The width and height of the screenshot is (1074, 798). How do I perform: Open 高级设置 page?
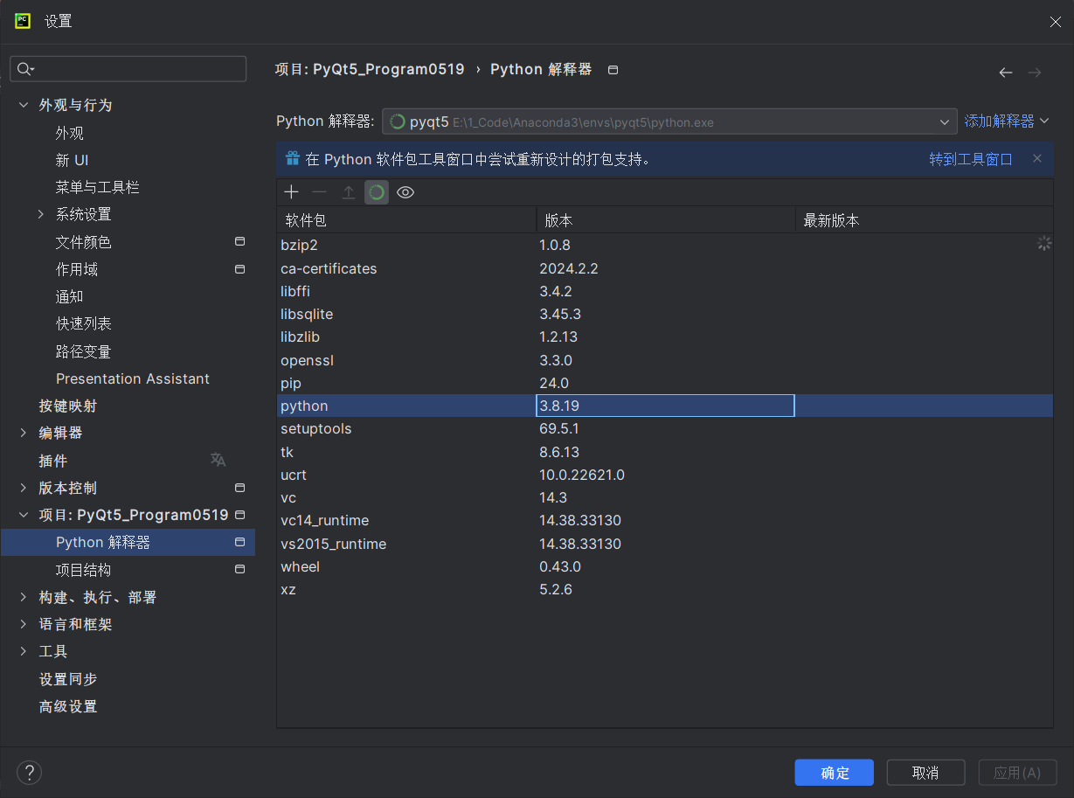pyautogui.click(x=68, y=706)
